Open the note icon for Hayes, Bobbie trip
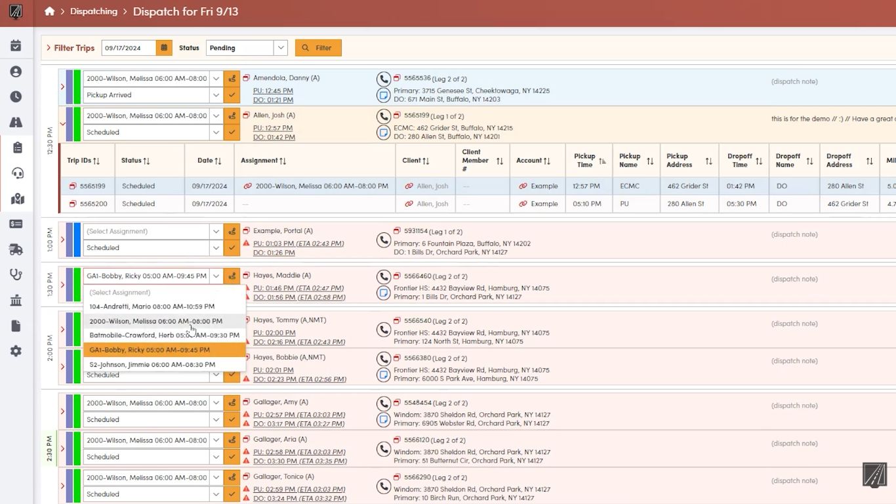 click(x=384, y=375)
